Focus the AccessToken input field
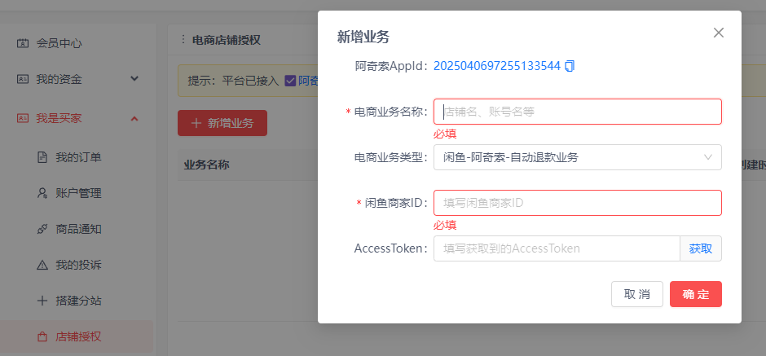This screenshot has width=766, height=356. 557,248
